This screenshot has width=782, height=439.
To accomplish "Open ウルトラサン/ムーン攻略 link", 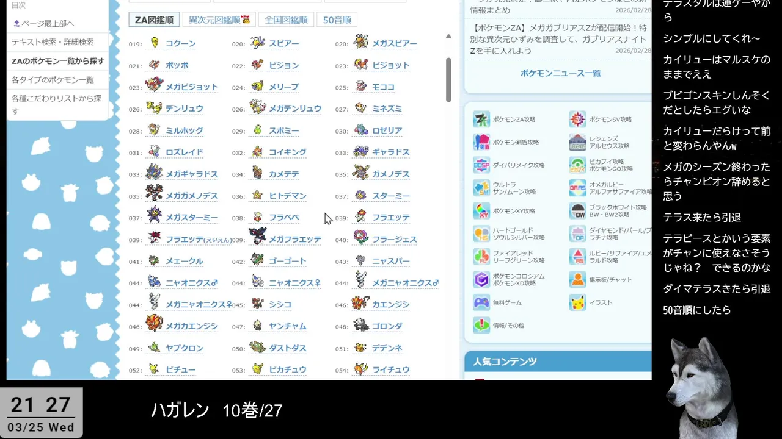I will pos(514,188).
